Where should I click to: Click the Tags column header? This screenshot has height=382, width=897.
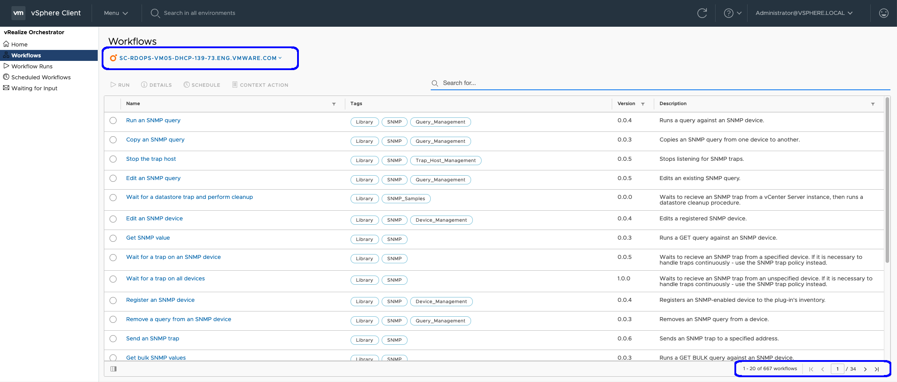(x=356, y=104)
